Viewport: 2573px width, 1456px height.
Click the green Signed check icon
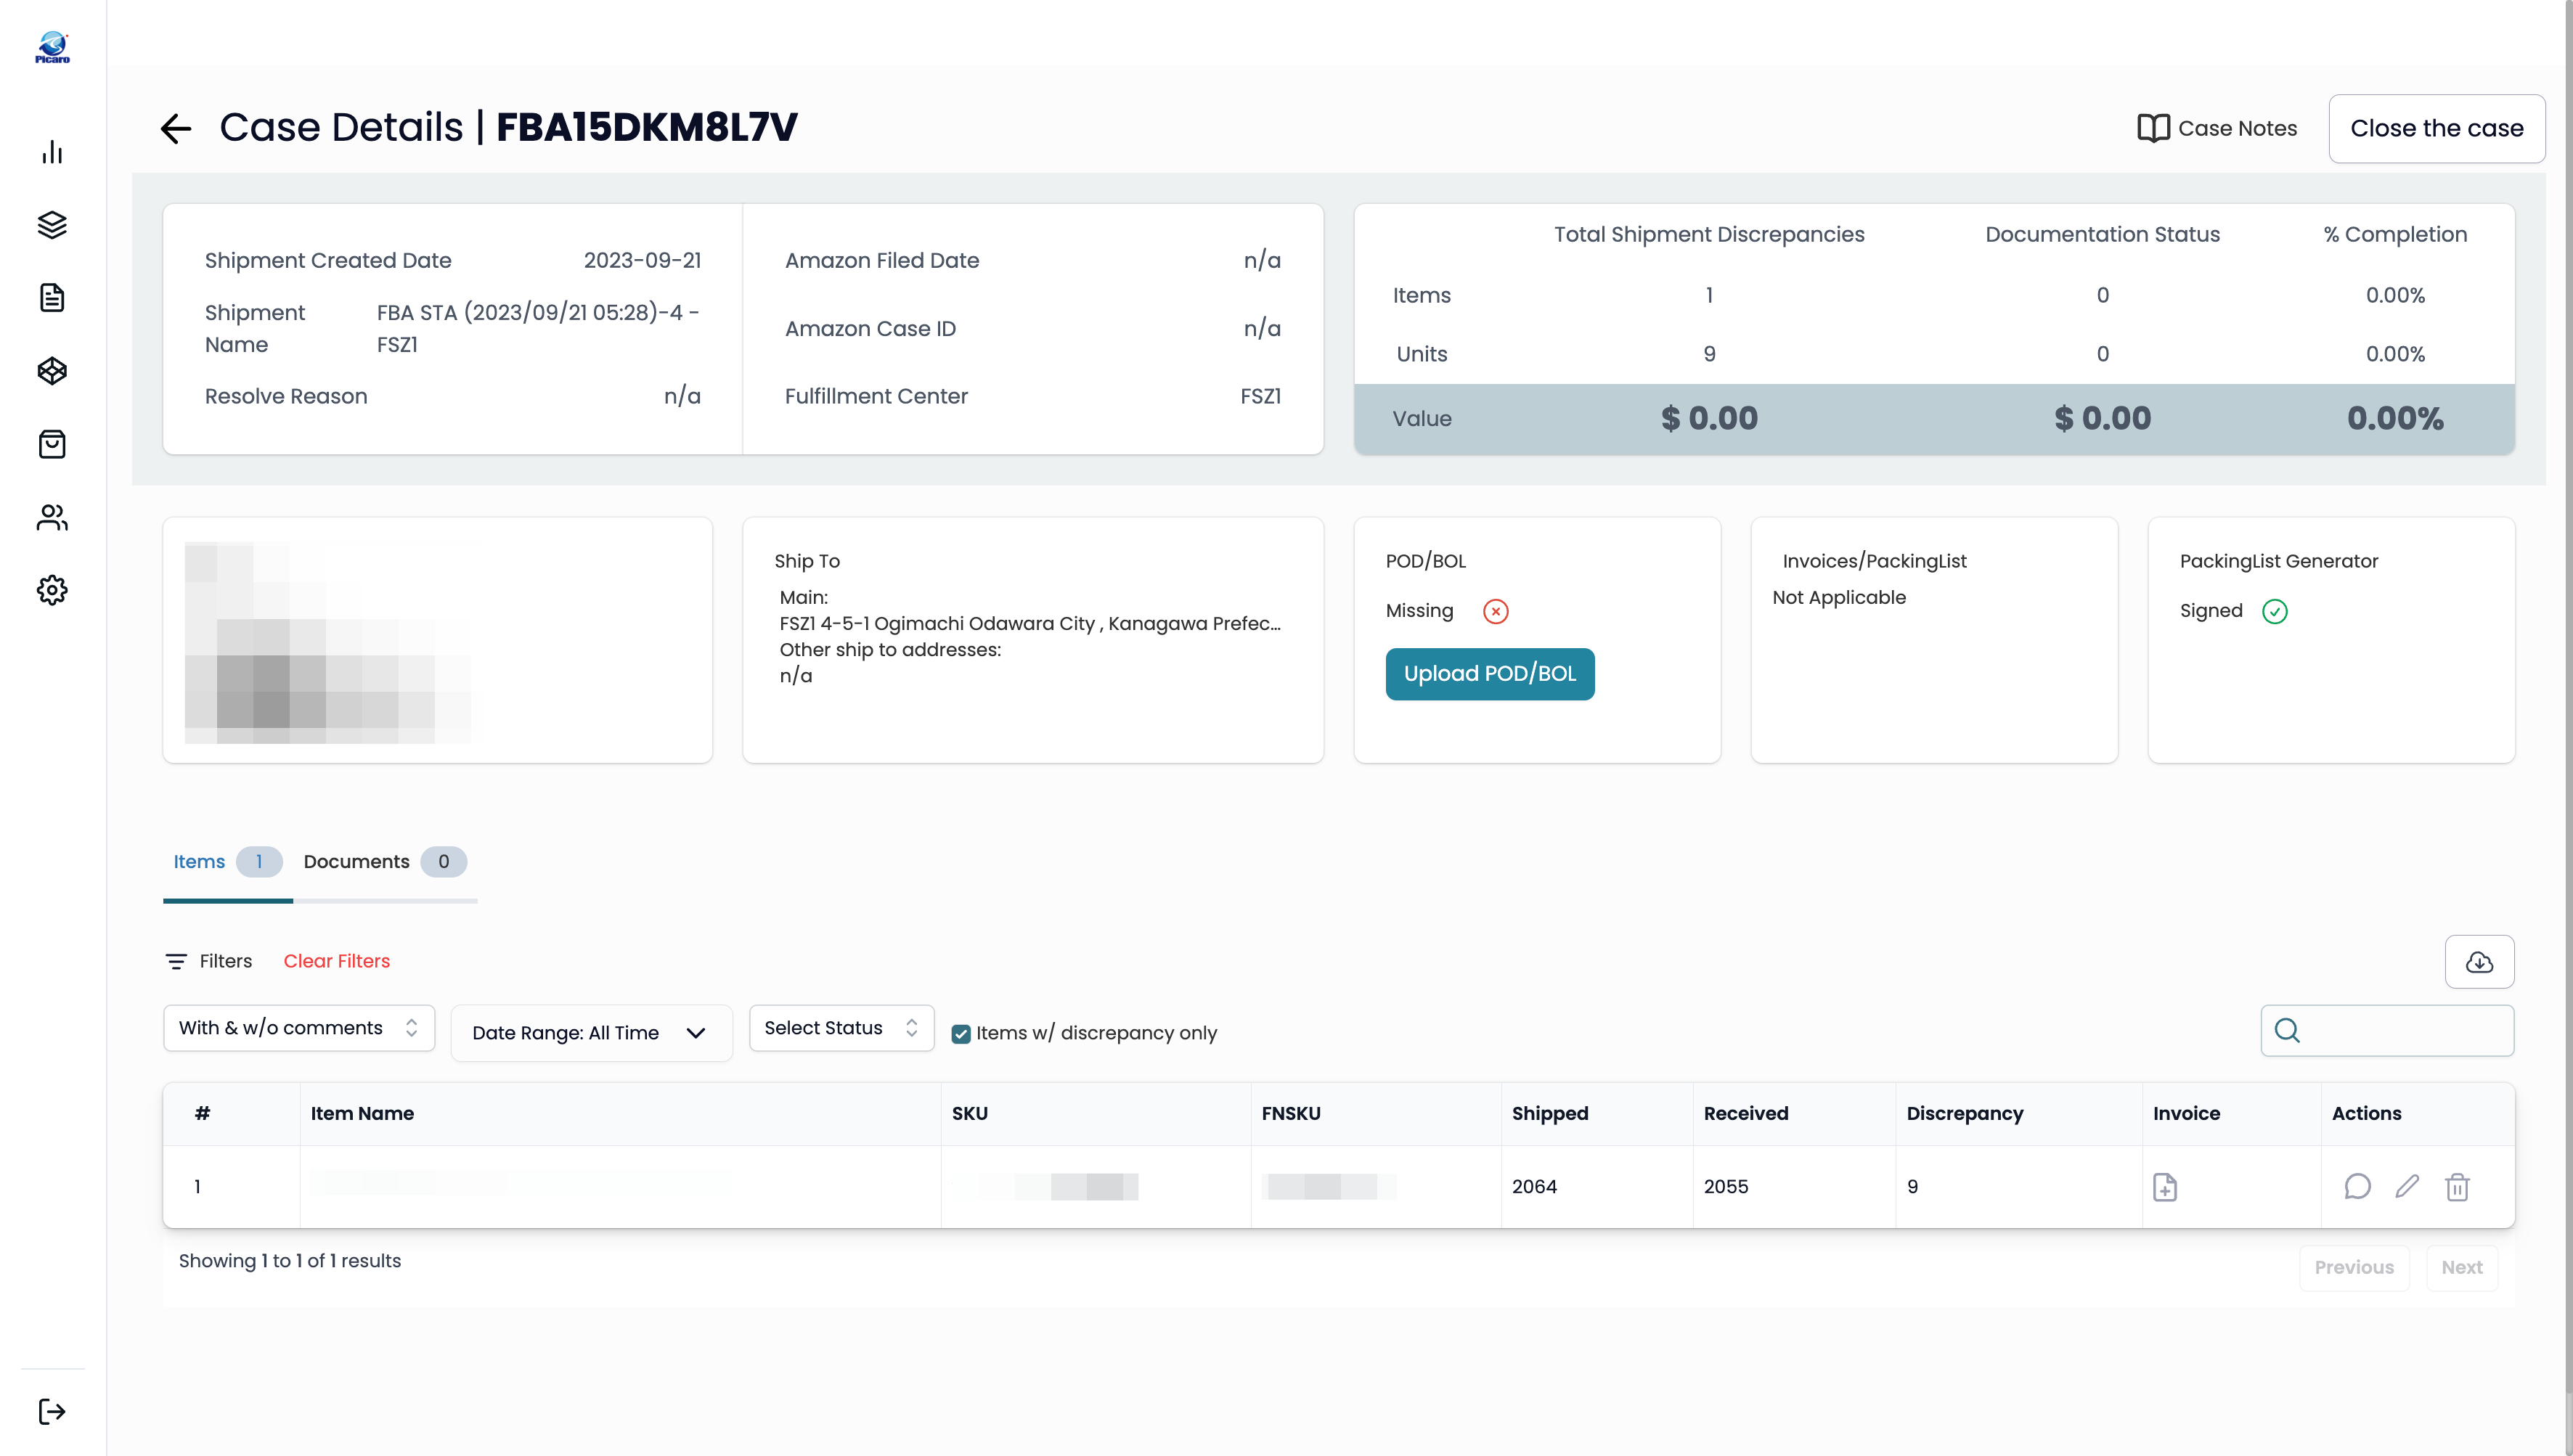2275,611
